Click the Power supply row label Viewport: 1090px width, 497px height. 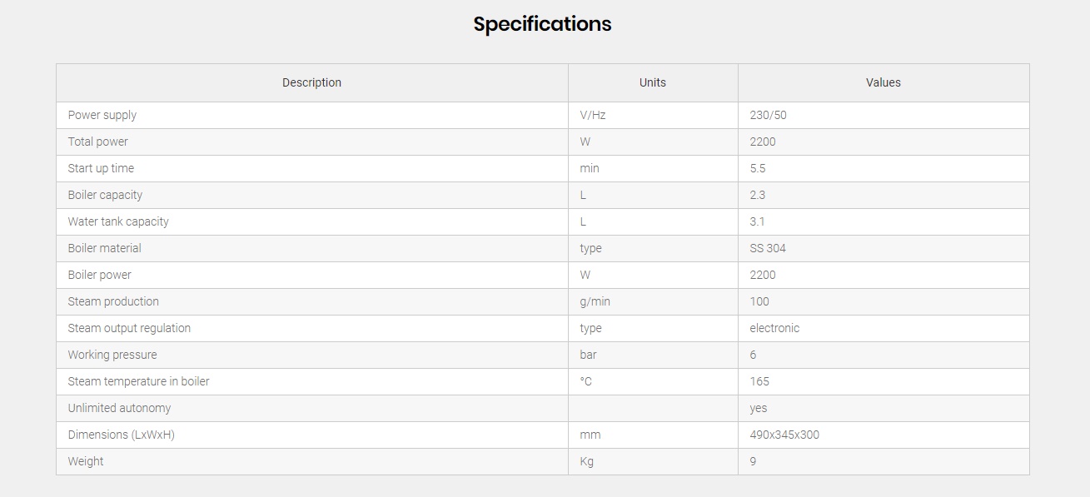[x=102, y=115]
